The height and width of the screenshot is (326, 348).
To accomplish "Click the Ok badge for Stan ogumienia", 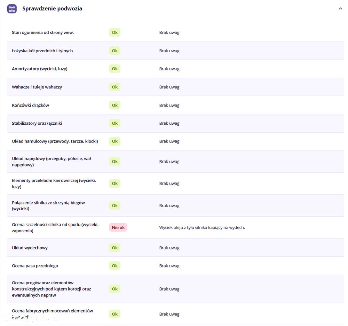I will coord(115,32).
